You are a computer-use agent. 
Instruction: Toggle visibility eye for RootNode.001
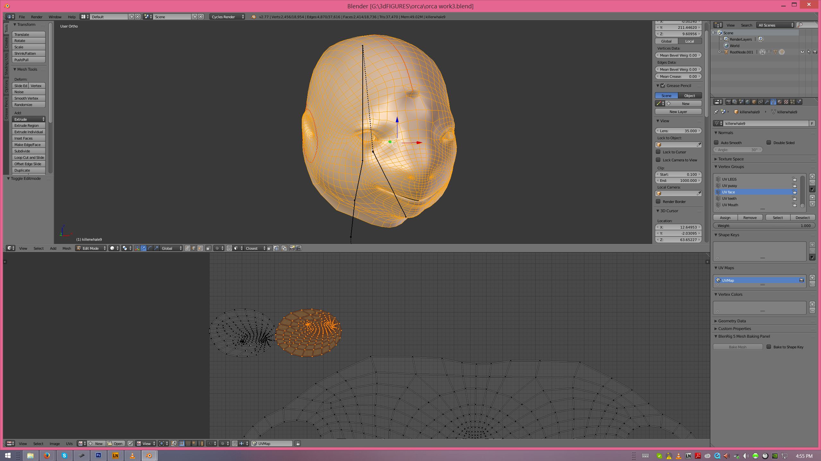tap(802, 52)
